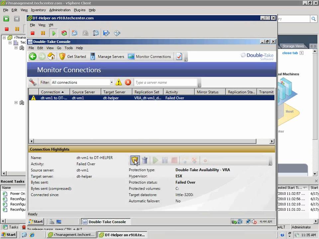Click left arrow of connections horizontal scrollbar
319x239 pixels.
pyautogui.click(x=31, y=141)
